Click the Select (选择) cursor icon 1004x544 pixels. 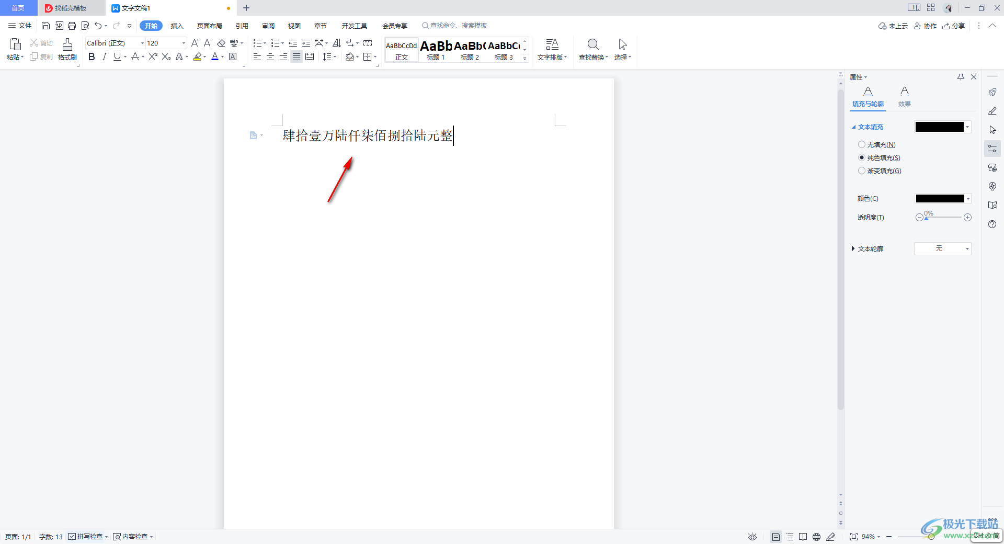tap(622, 49)
